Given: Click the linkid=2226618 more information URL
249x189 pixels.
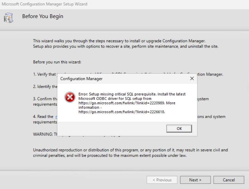Looking at the screenshot, I should (x=121, y=112).
